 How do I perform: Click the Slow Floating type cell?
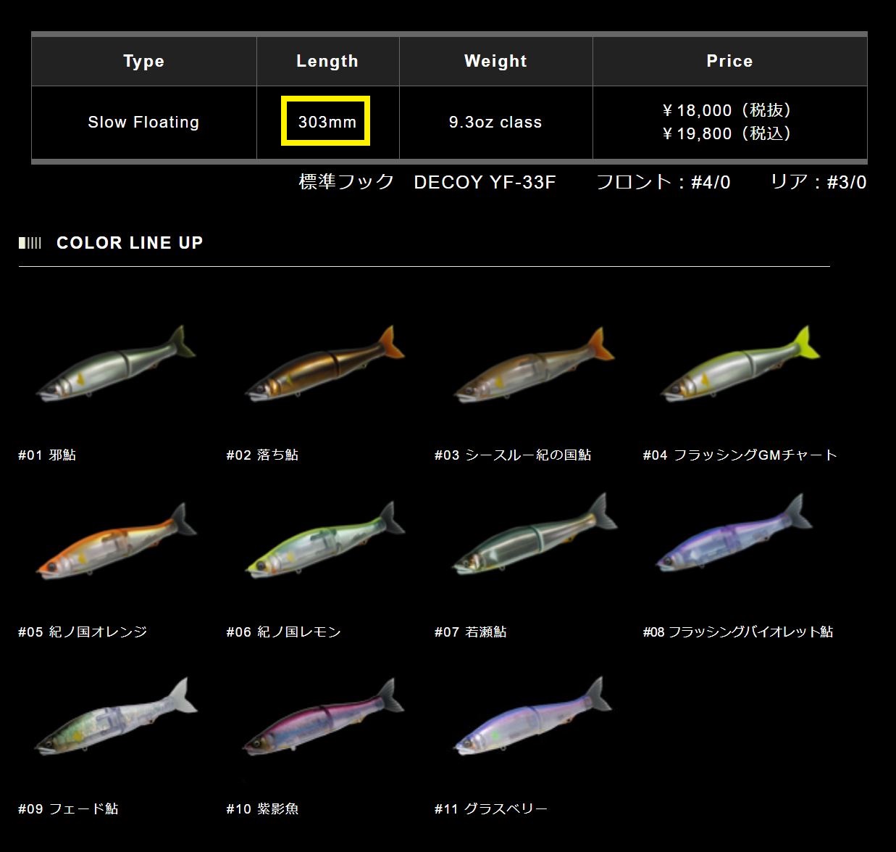click(143, 122)
